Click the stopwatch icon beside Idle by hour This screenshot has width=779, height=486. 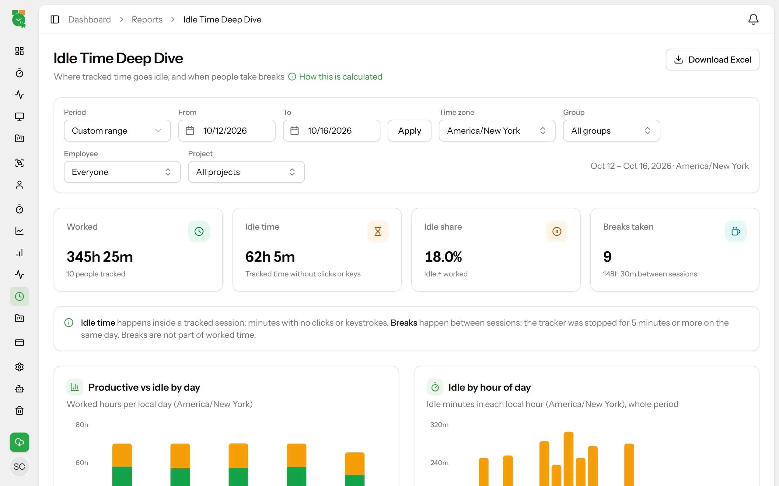pyautogui.click(x=435, y=387)
